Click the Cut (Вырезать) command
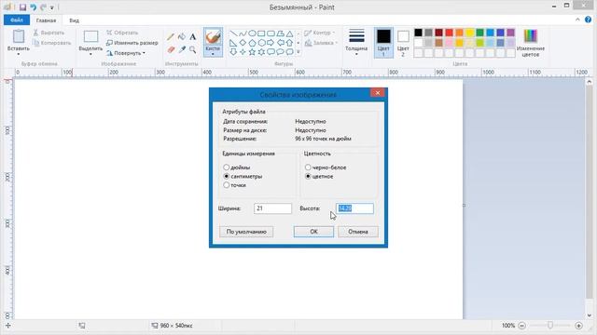The image size is (597, 335). click(49, 33)
